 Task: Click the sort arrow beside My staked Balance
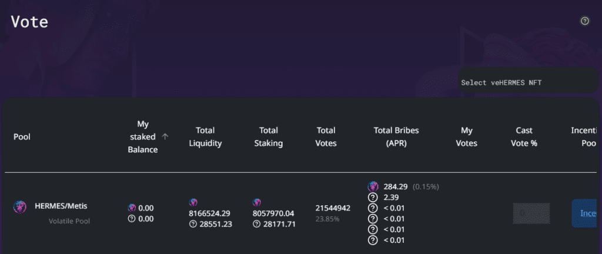(165, 136)
